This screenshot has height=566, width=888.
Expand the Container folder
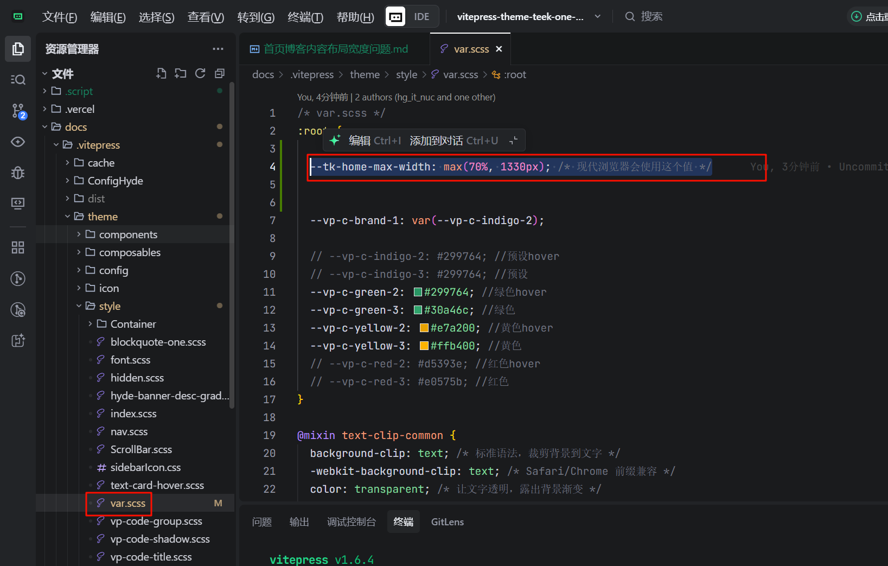click(90, 324)
